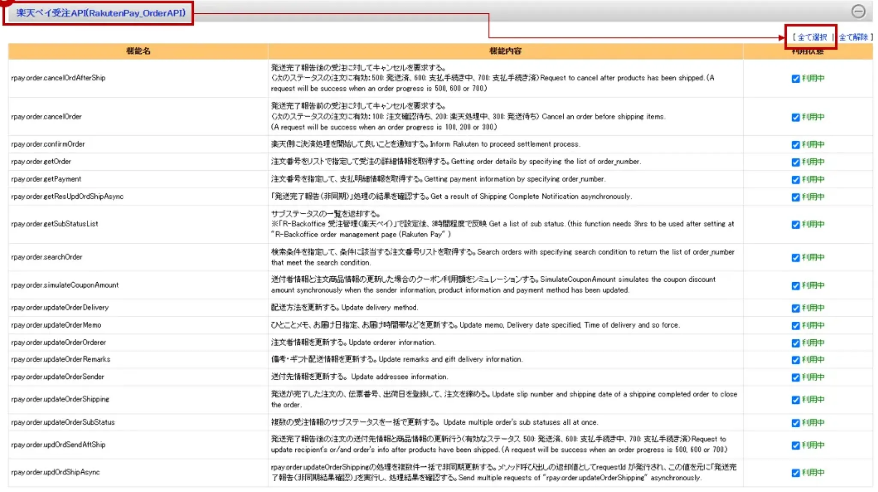Toggle rpay.order.getPayment 利用中 checkbox

pos(795,180)
